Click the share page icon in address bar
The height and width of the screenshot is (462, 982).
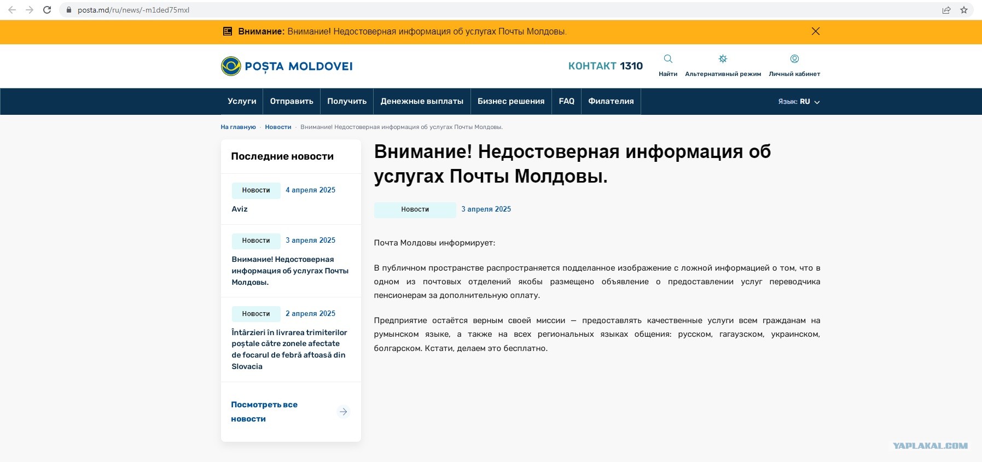pos(946,10)
